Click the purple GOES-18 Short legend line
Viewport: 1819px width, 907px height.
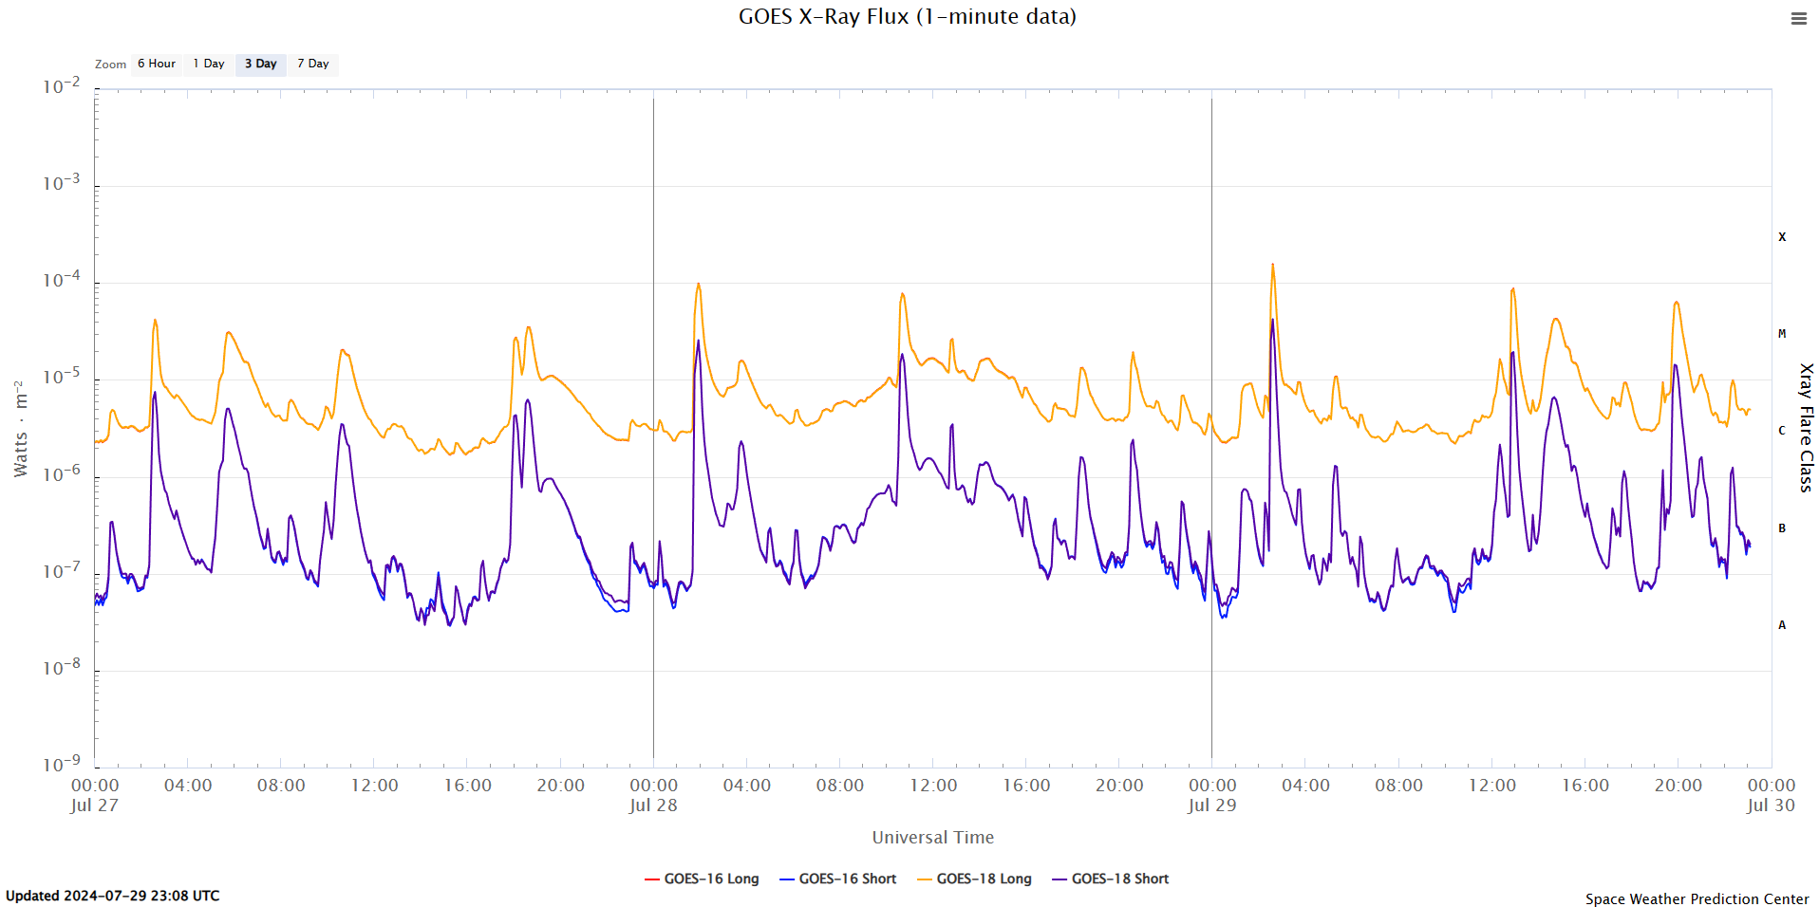click(x=1060, y=879)
